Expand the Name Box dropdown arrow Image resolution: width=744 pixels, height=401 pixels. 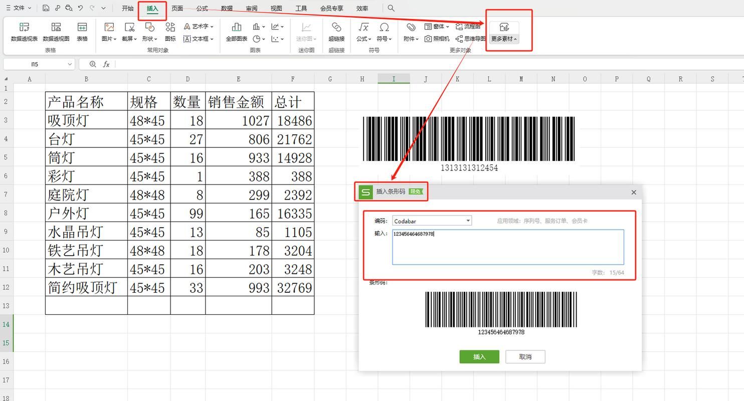[70, 64]
